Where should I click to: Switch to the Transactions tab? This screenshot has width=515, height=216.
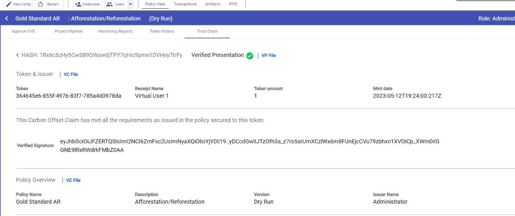pyautogui.click(x=185, y=4)
